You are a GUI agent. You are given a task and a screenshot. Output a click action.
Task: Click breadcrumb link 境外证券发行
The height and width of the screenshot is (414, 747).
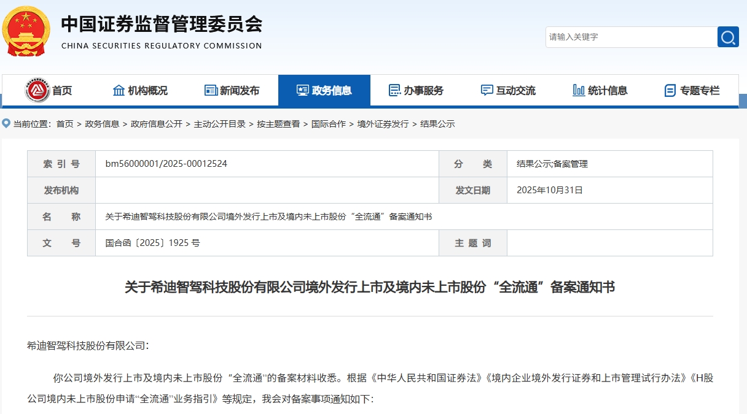[x=383, y=124]
